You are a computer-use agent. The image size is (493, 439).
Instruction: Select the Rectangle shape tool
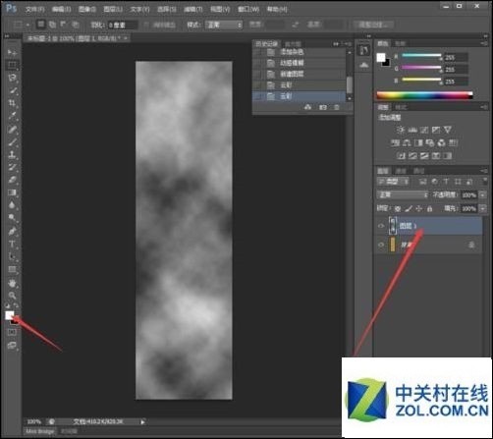(12, 269)
